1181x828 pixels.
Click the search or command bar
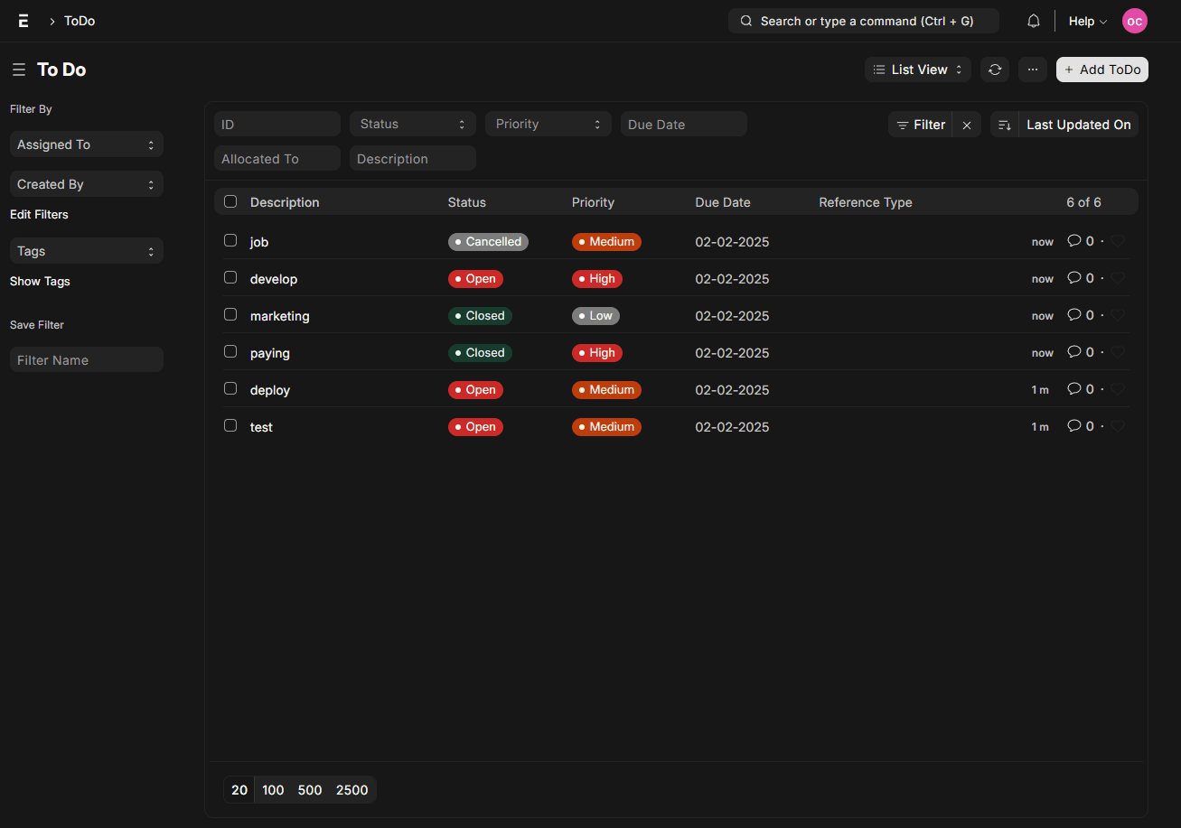point(864,21)
